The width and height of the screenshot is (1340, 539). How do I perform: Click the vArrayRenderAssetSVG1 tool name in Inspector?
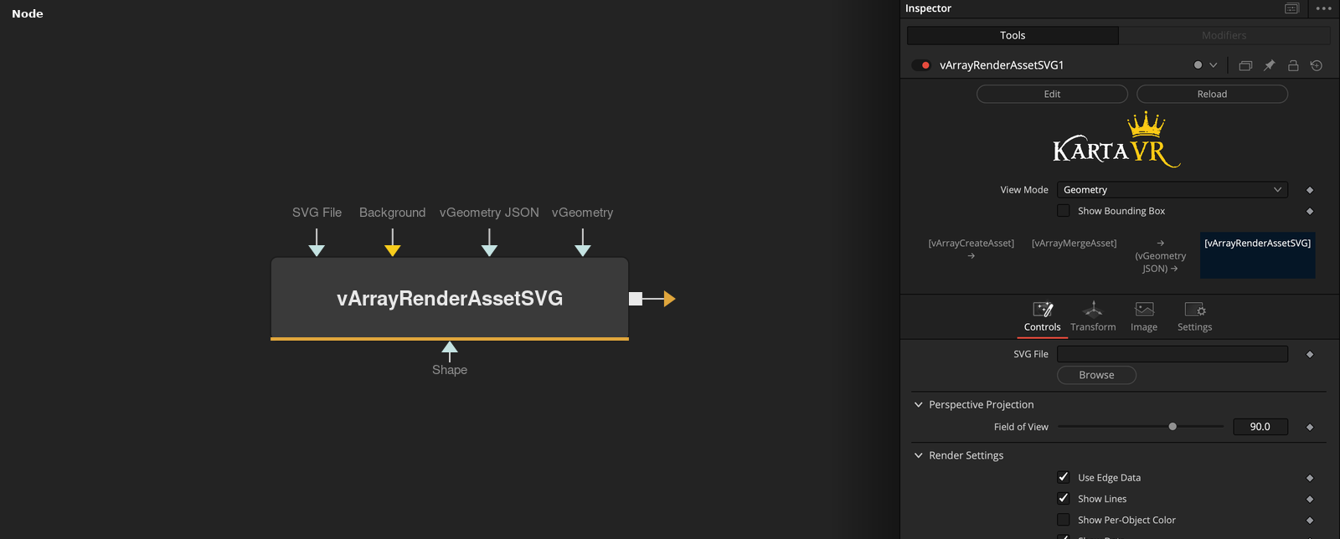click(x=1002, y=65)
